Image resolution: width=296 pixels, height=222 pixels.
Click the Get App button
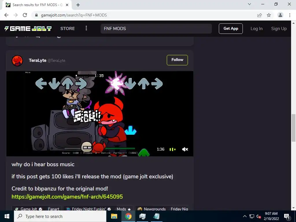pyautogui.click(x=231, y=29)
